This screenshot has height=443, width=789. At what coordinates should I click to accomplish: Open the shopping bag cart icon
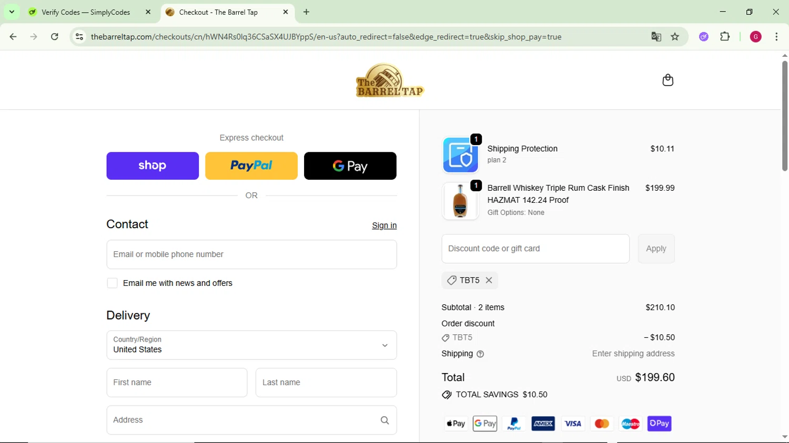[x=667, y=80]
